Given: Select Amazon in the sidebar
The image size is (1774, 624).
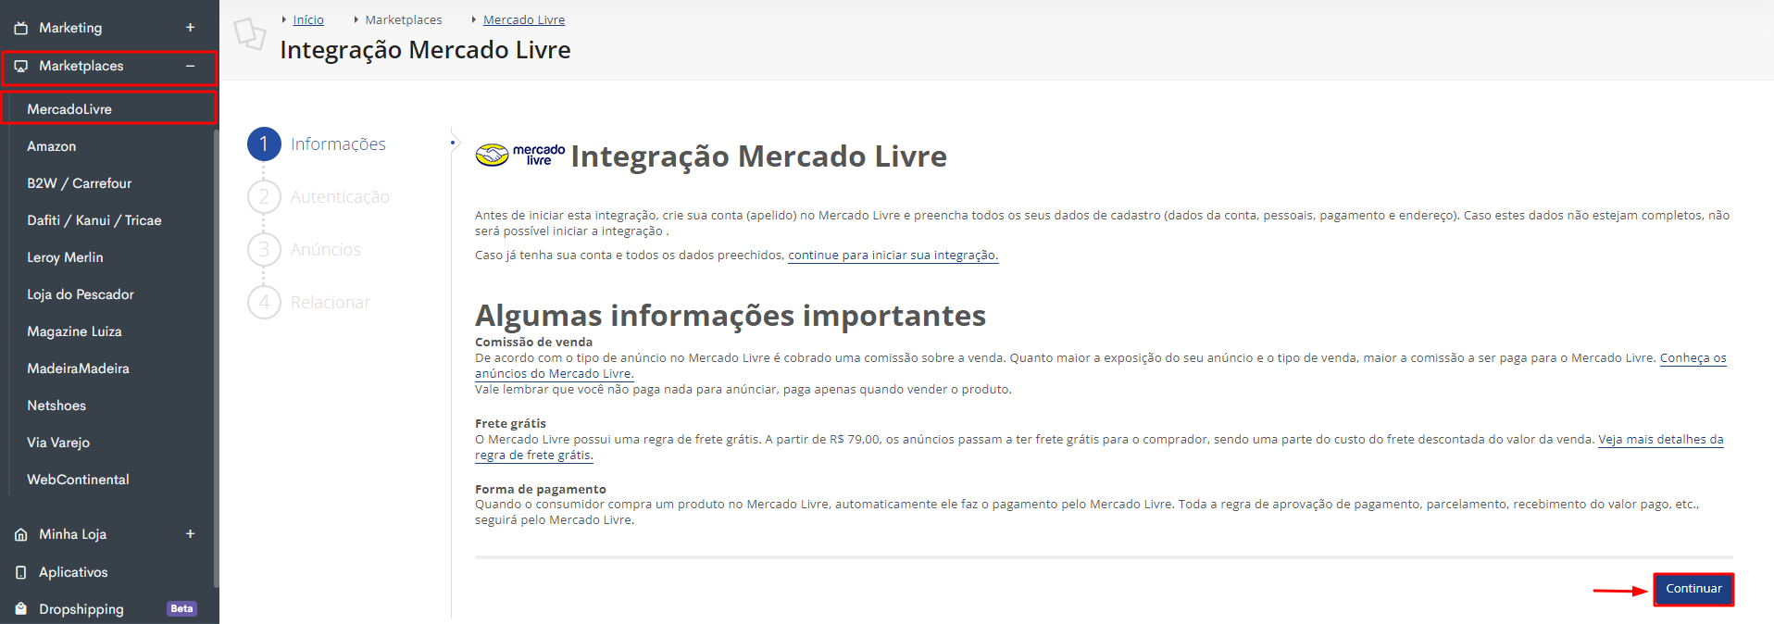Looking at the screenshot, I should [51, 146].
